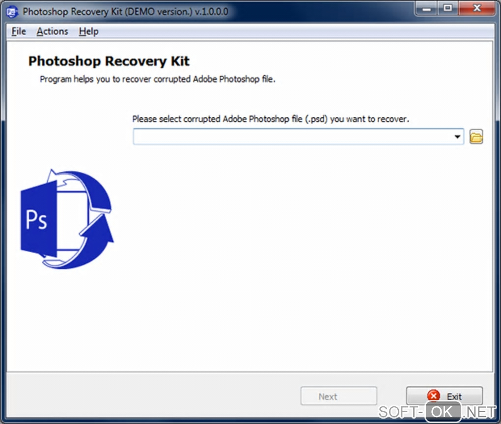Click the Exit button
This screenshot has height=424, width=501.
[x=445, y=396]
